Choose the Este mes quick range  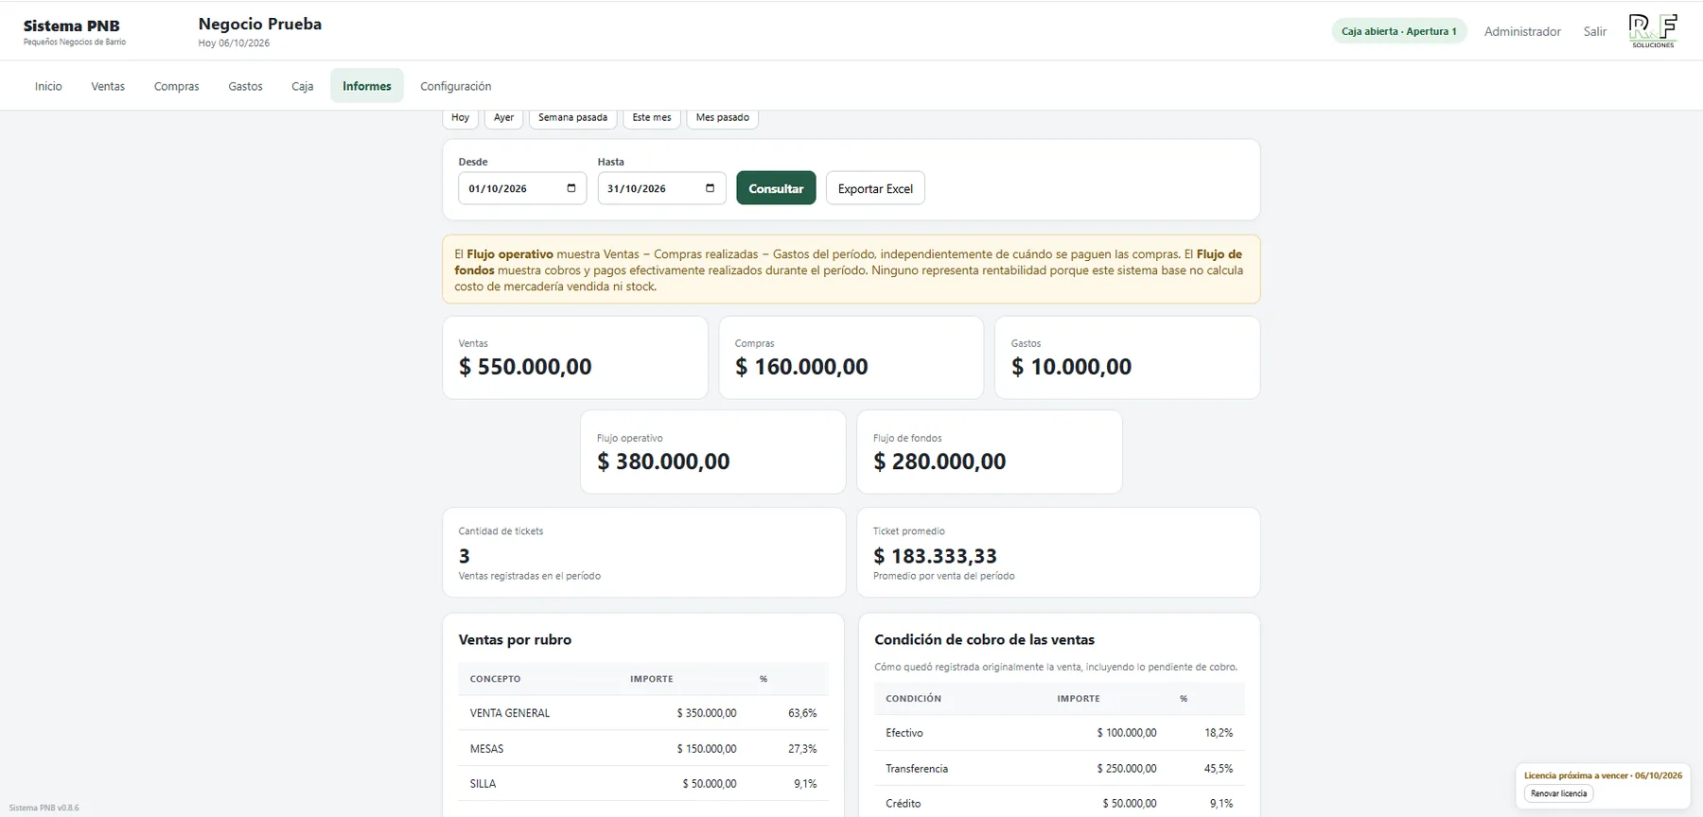click(x=652, y=118)
